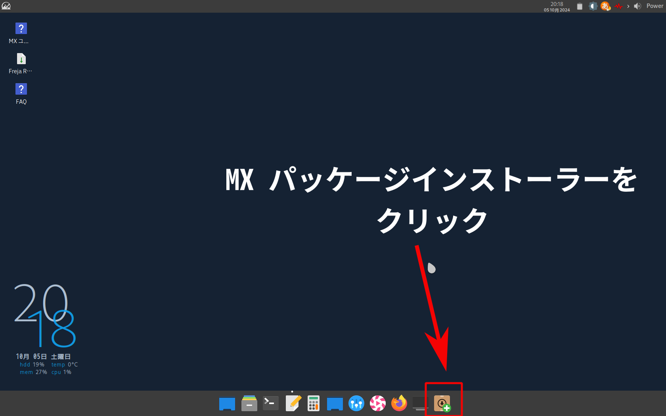Click the Japanese input method あ icon

click(x=605, y=6)
